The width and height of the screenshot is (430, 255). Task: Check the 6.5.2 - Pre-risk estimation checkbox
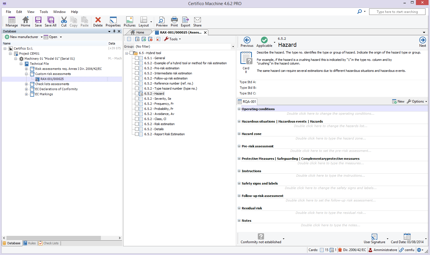(137, 68)
